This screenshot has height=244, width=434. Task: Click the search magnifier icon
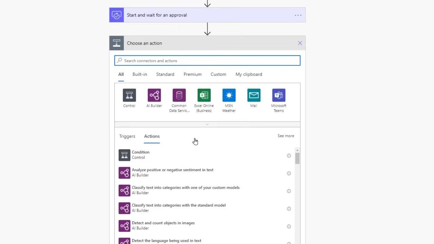coord(120,60)
